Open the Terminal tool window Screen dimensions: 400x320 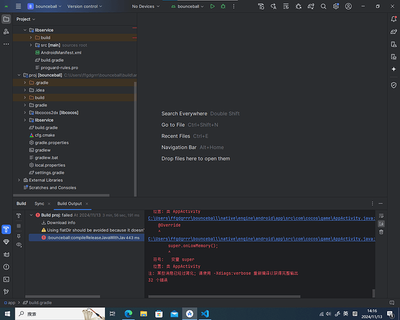(x=6, y=280)
